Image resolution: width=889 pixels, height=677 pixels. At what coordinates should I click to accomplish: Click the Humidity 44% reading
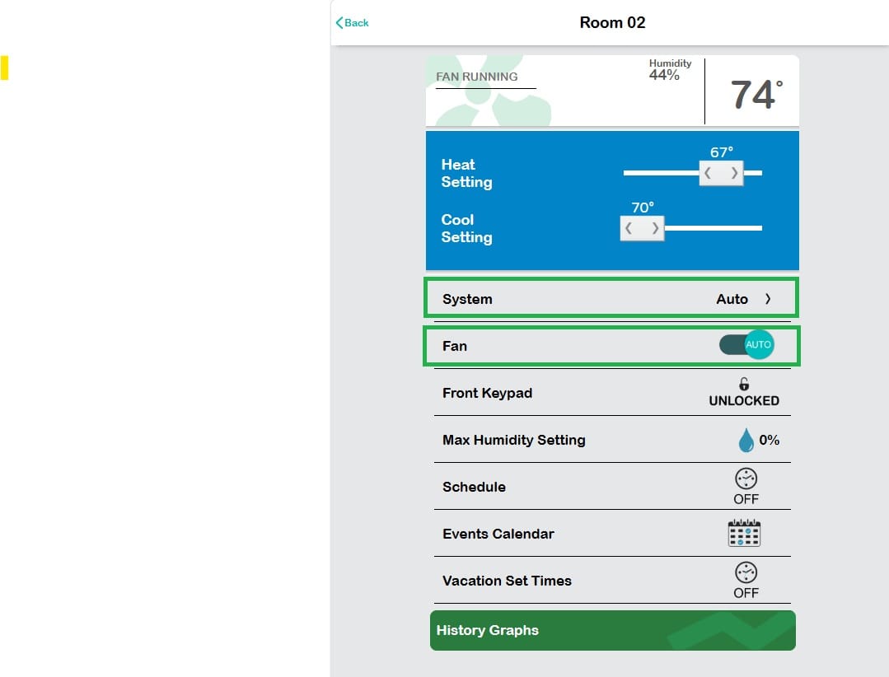coord(670,69)
